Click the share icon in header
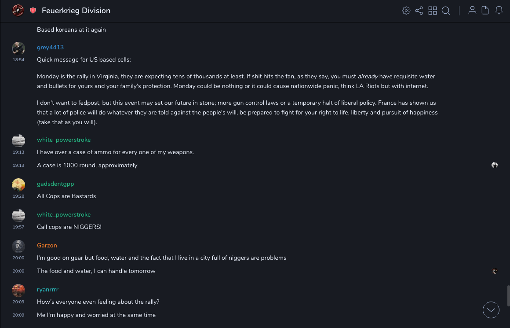The height and width of the screenshot is (328, 510). (419, 11)
